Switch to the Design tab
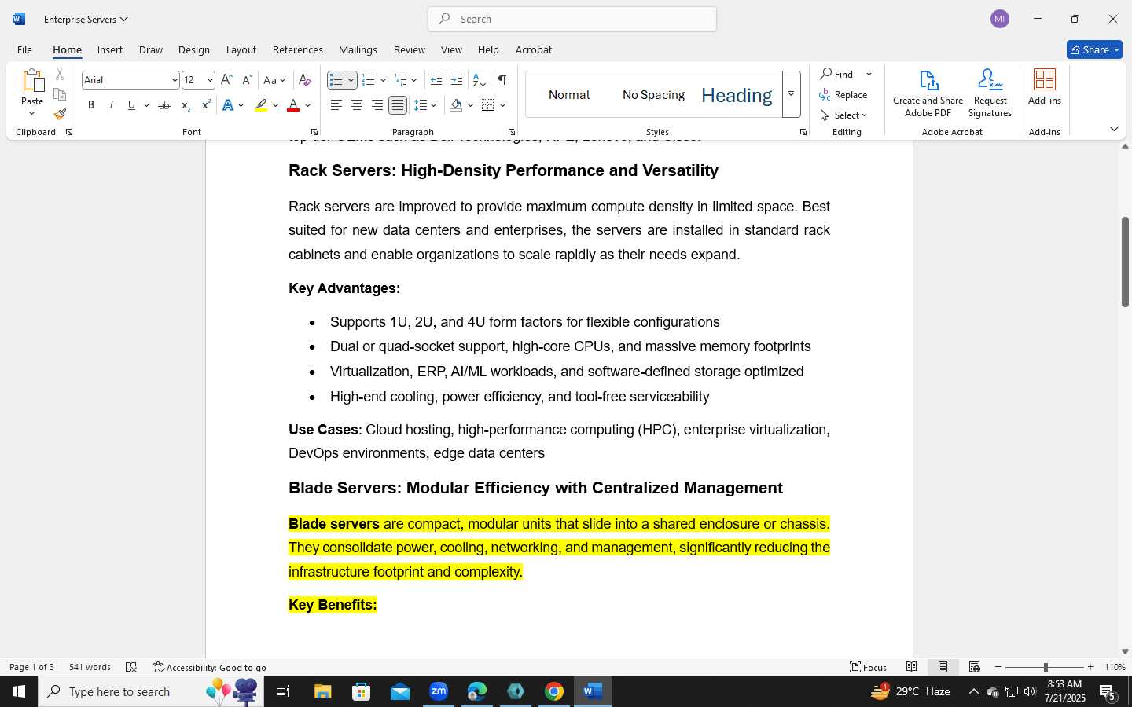This screenshot has width=1132, height=707. point(193,49)
